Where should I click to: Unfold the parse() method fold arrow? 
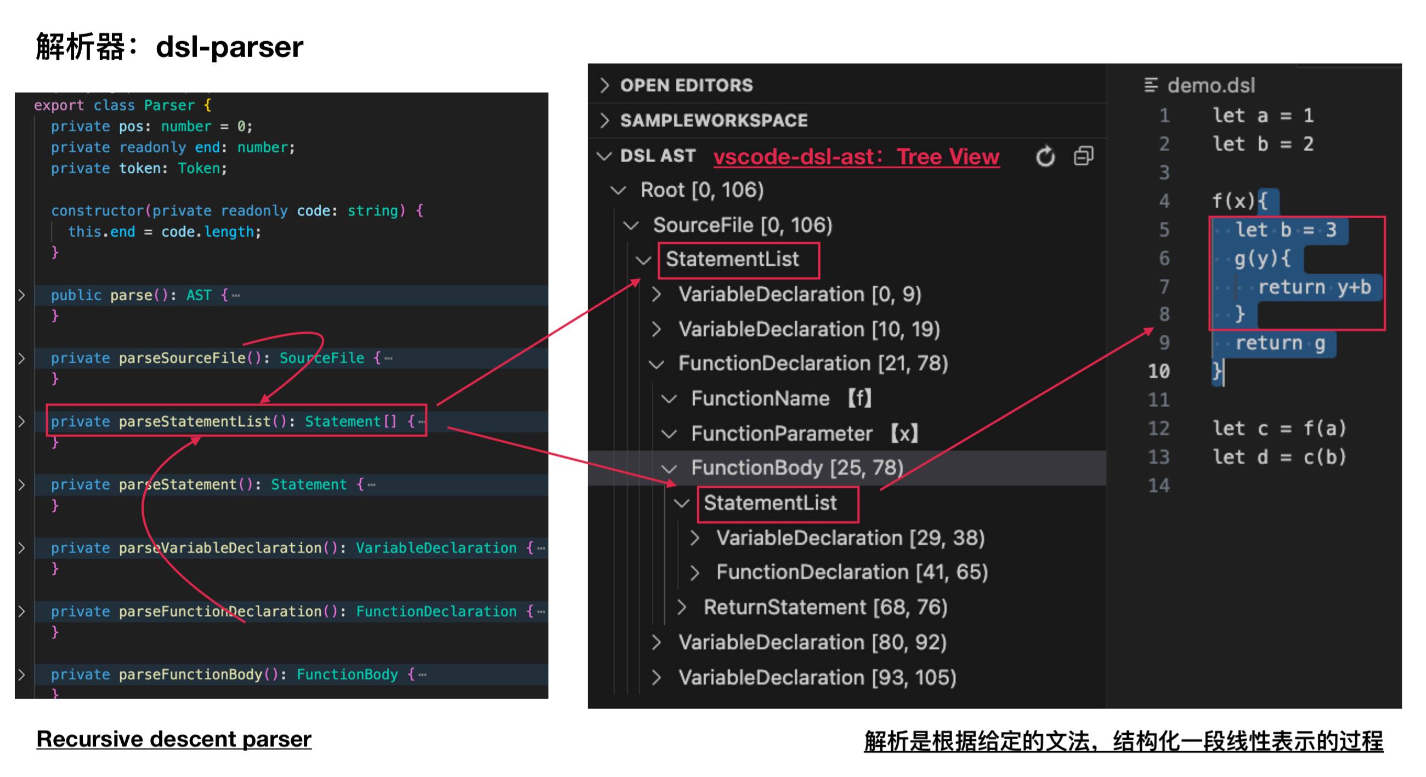tap(21, 295)
